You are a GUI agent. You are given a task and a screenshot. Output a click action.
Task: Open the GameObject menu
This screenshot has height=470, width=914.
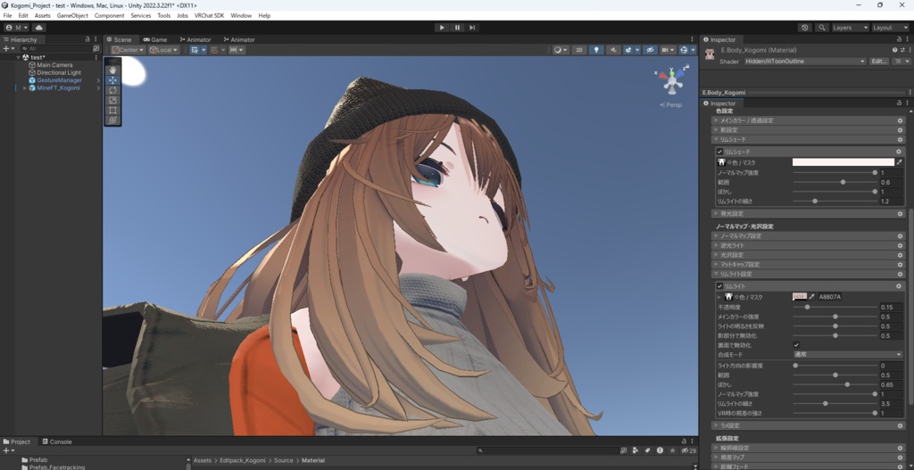coord(72,16)
